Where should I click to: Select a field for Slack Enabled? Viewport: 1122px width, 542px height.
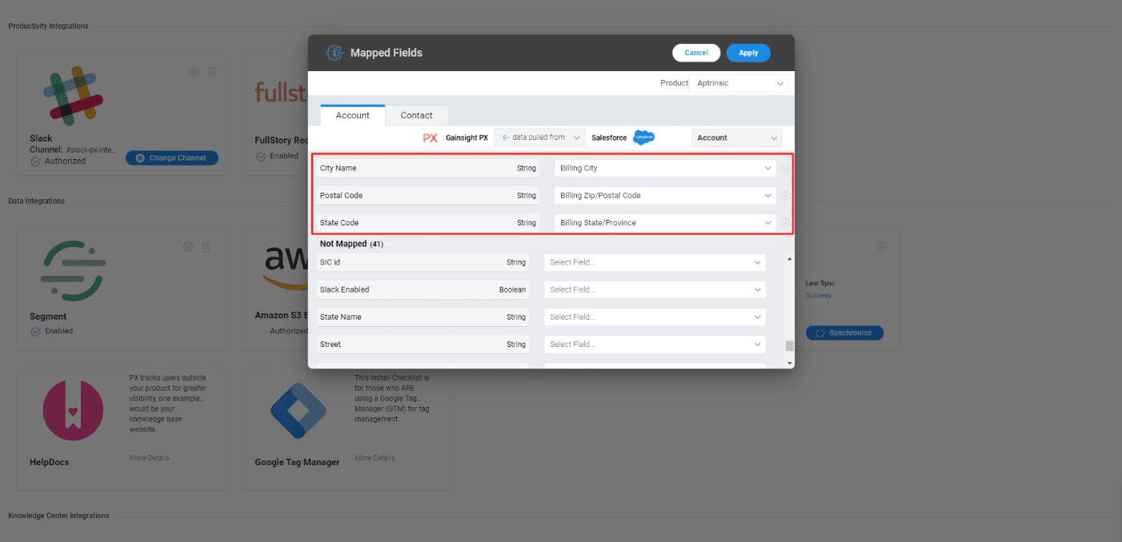(655, 289)
